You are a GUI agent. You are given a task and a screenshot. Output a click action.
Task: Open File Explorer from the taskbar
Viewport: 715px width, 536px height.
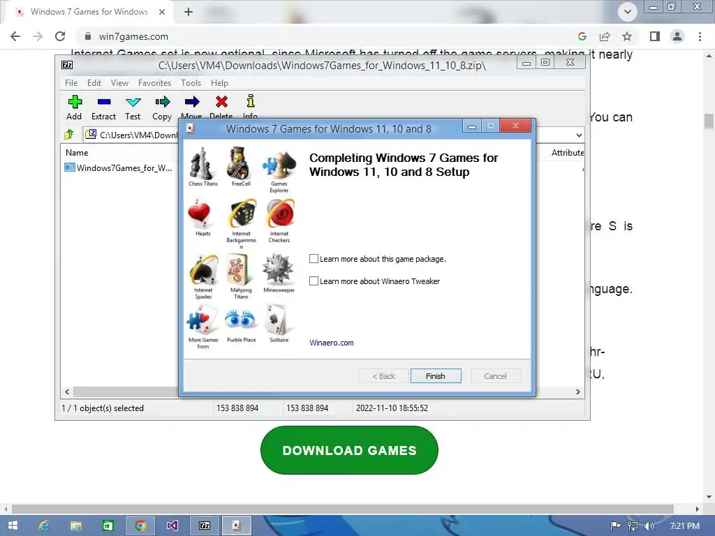pos(76,526)
